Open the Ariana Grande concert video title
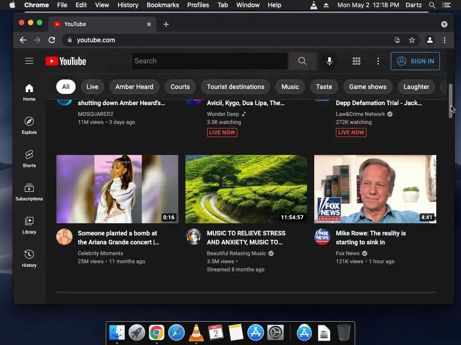Image resolution: width=461 pixels, height=345 pixels. [118, 238]
